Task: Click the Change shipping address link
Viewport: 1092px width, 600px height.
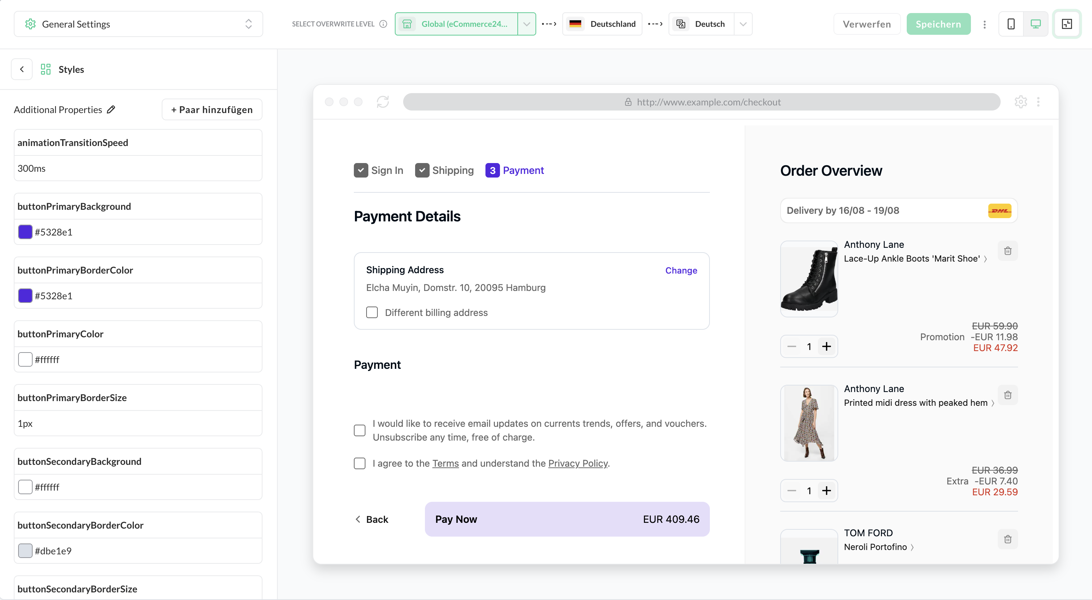Action: (x=681, y=270)
